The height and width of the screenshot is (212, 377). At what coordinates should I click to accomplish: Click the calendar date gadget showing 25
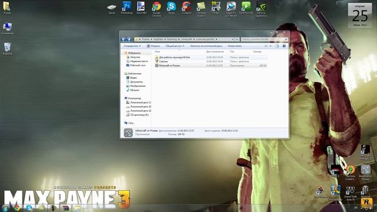(x=360, y=15)
